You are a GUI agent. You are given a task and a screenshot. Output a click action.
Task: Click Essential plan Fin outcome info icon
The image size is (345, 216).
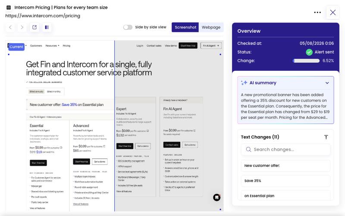[x=61, y=148]
